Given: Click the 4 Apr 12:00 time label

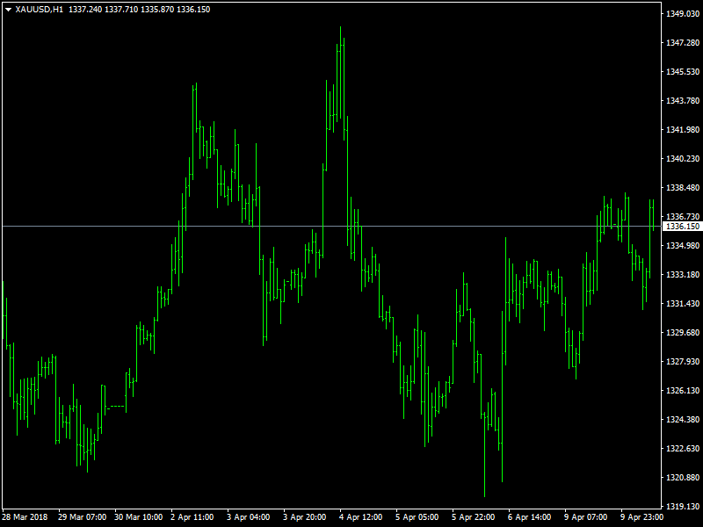Looking at the screenshot, I should (361, 517).
